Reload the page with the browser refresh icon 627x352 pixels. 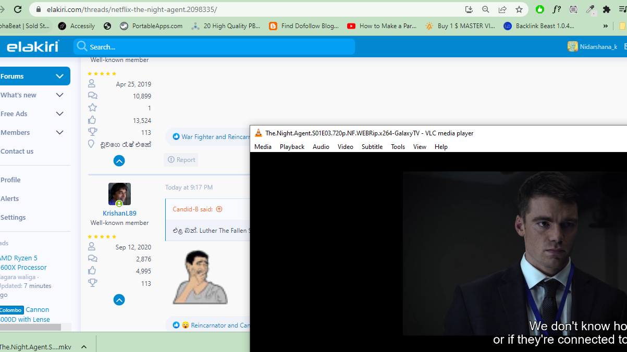click(x=18, y=9)
